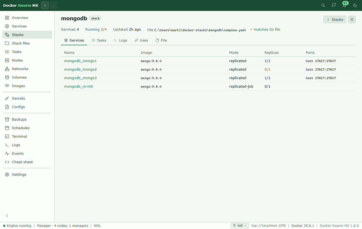
Task: Open the sidebar Logs page
Action: [27, 145]
